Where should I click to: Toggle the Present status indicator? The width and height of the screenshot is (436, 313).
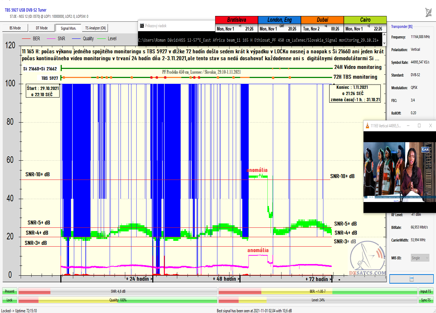coord(9,291)
